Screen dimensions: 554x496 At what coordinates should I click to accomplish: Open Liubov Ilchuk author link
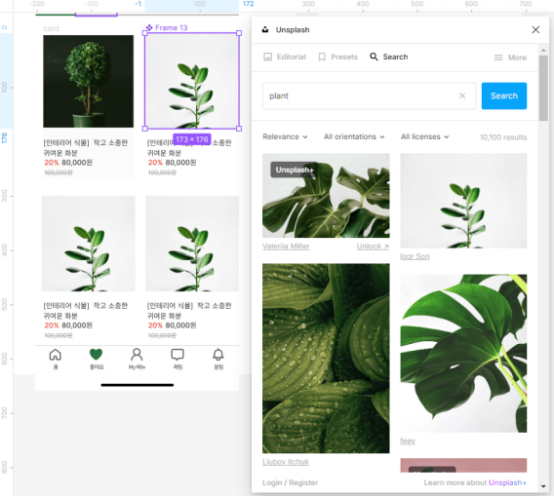click(286, 462)
